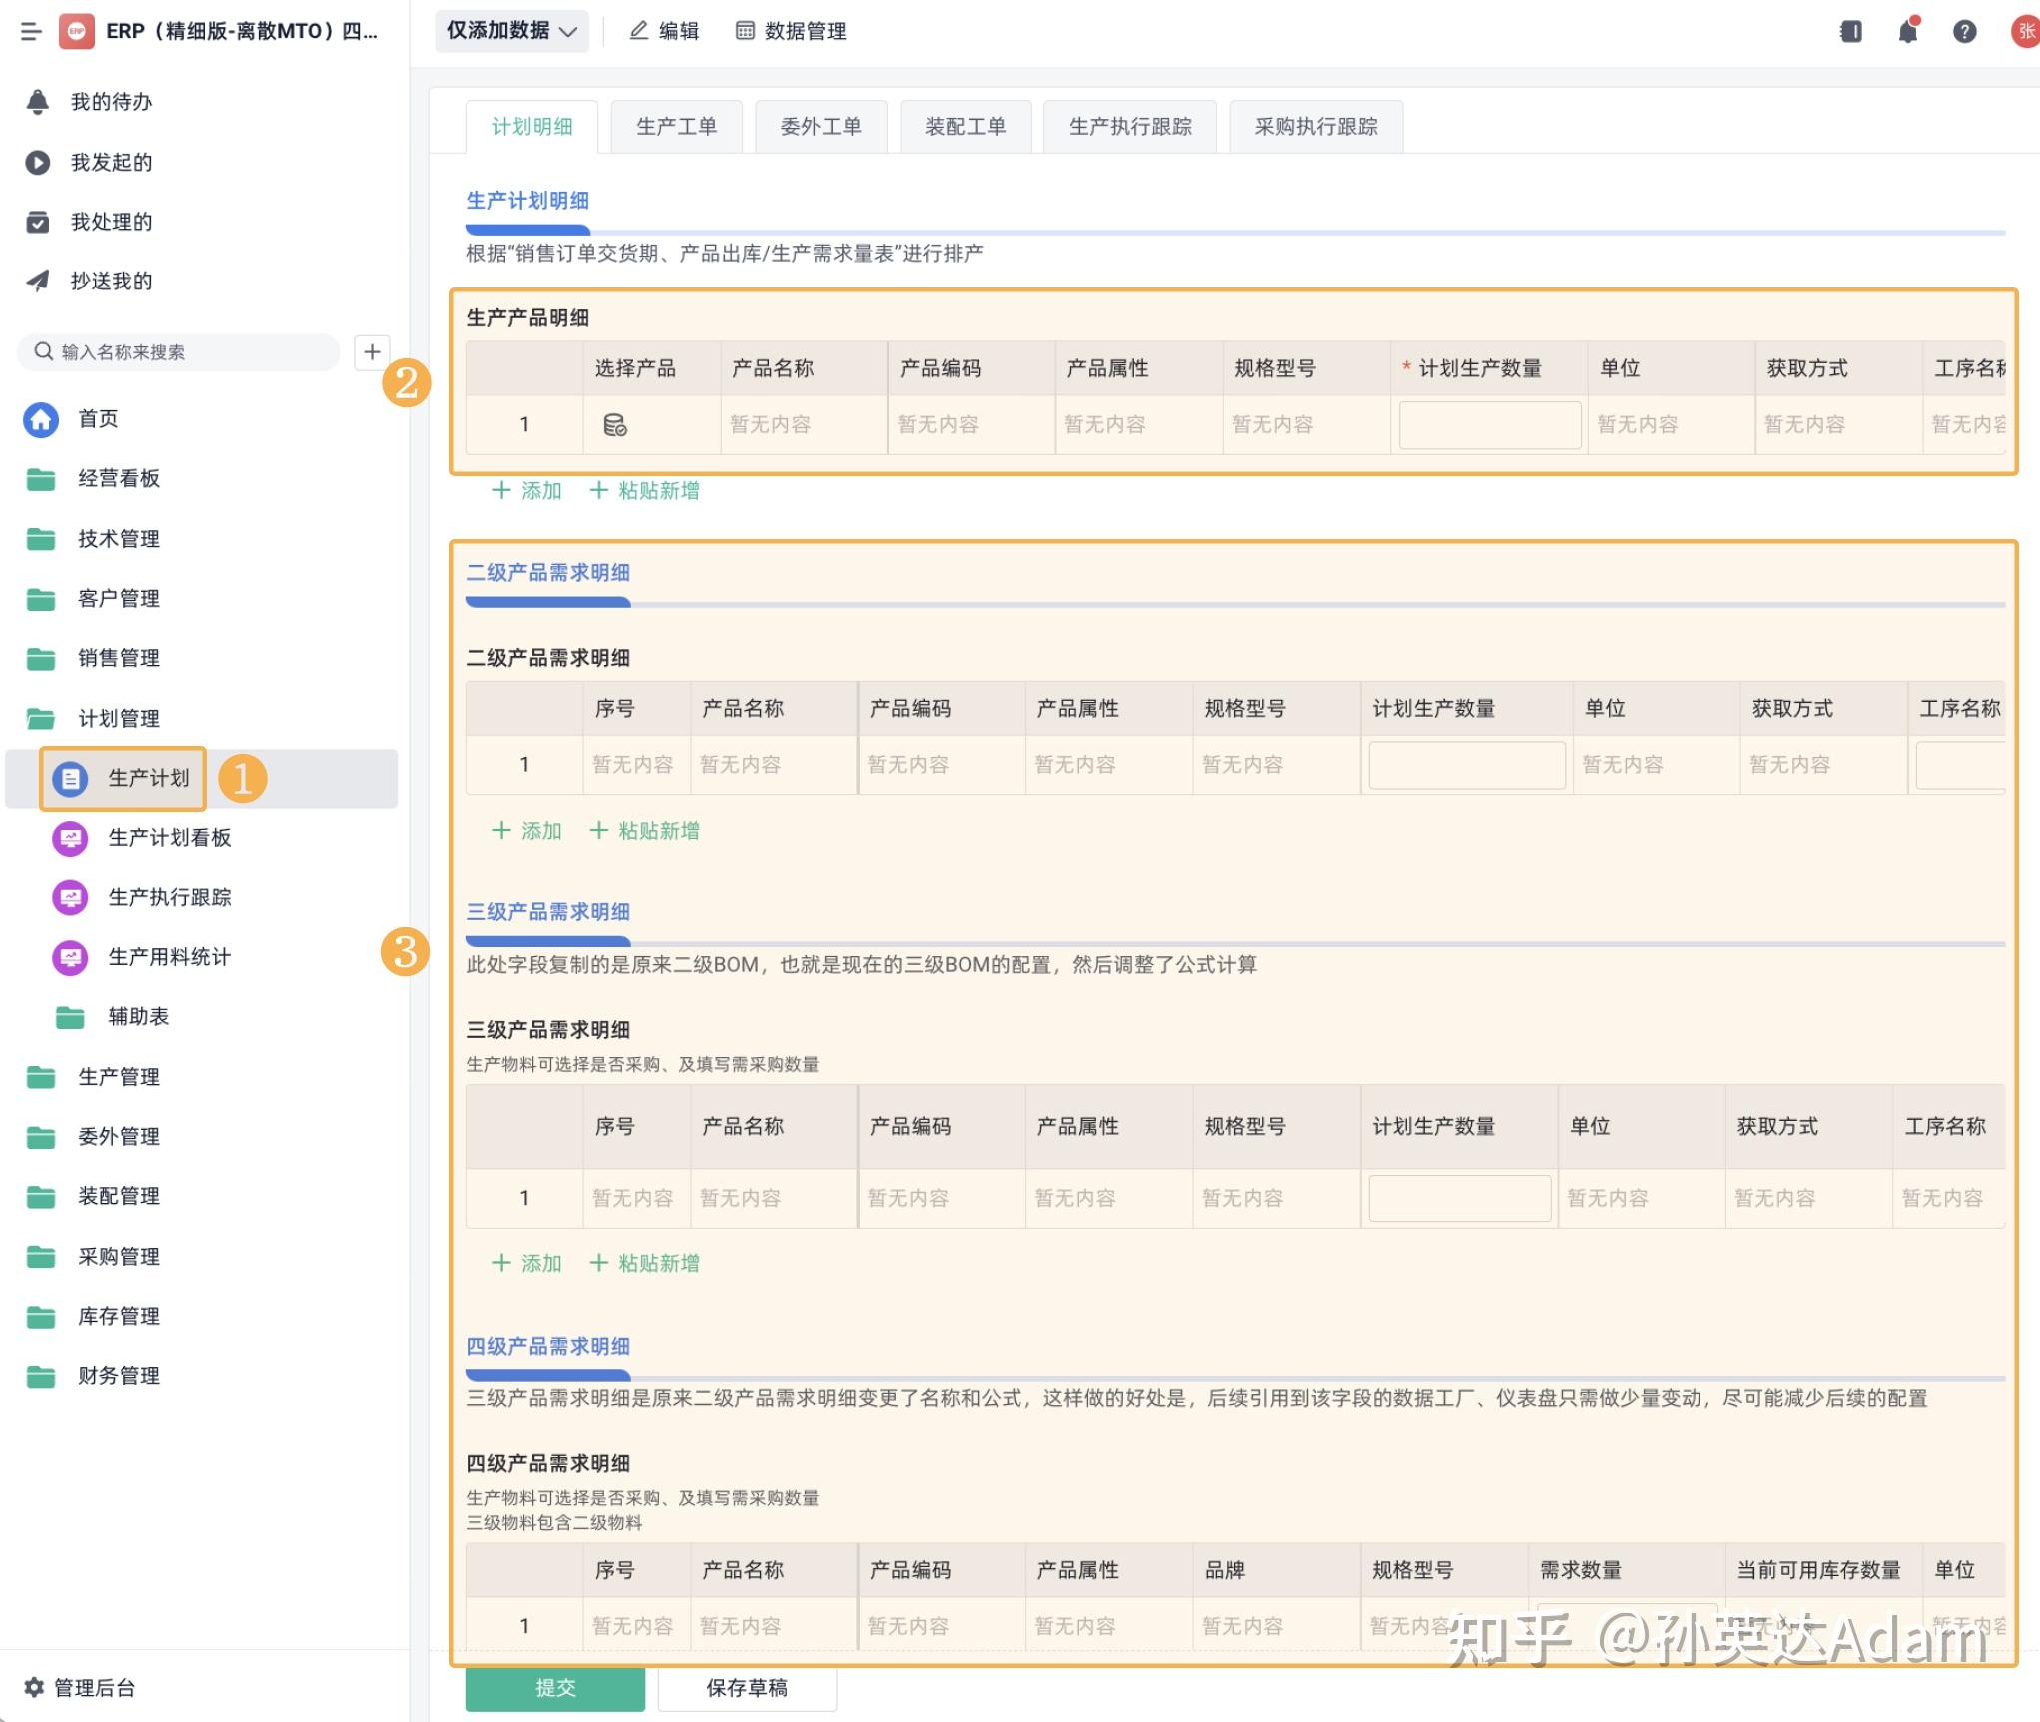
Task: Open 生产计划看板 in the sidebar
Action: 168,839
